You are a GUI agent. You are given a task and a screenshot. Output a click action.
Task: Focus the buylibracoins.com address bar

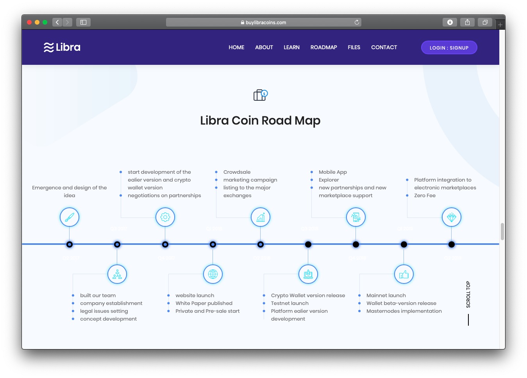264,22
